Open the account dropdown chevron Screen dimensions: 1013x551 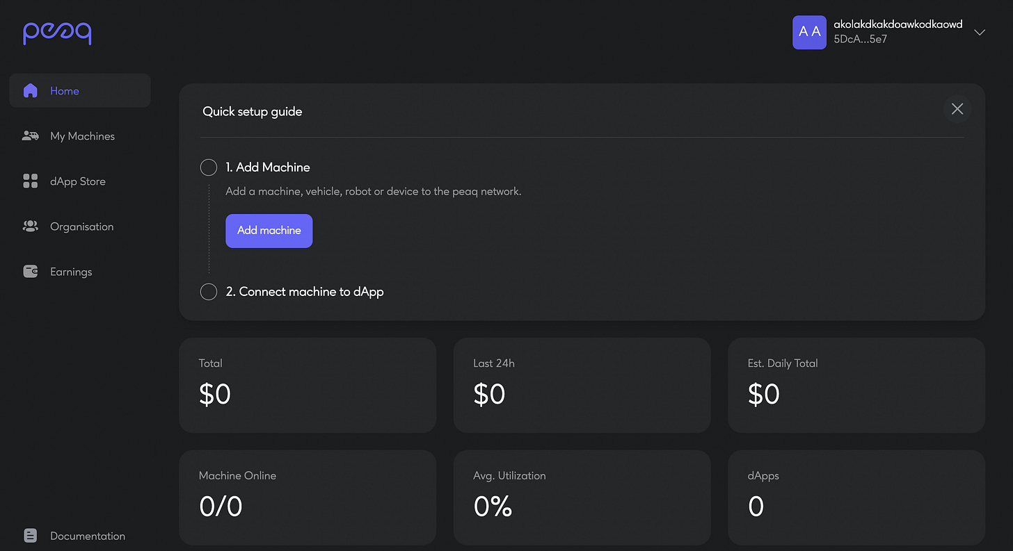980,33
